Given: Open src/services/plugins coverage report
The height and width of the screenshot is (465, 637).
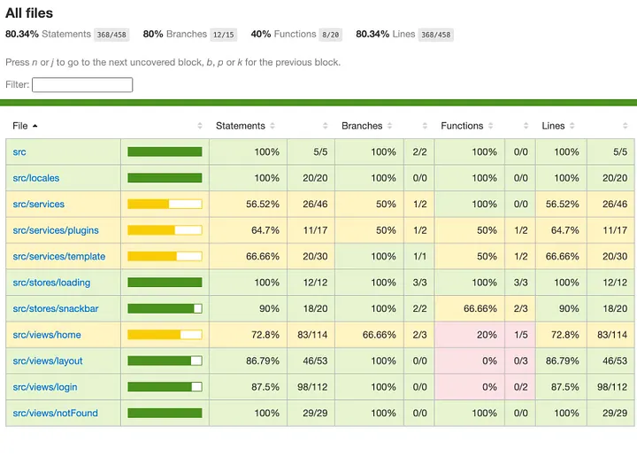Looking at the screenshot, I should (x=56, y=230).
